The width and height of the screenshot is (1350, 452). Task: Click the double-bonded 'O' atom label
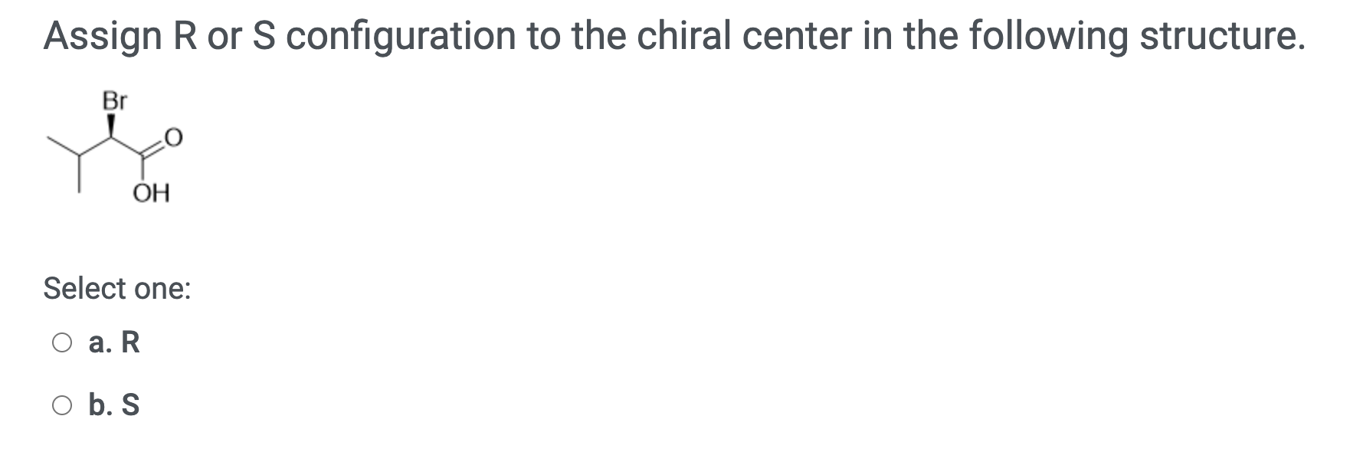click(x=172, y=138)
